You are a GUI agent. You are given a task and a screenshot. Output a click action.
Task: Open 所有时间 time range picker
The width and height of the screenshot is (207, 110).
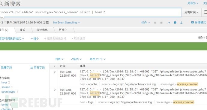191,12
